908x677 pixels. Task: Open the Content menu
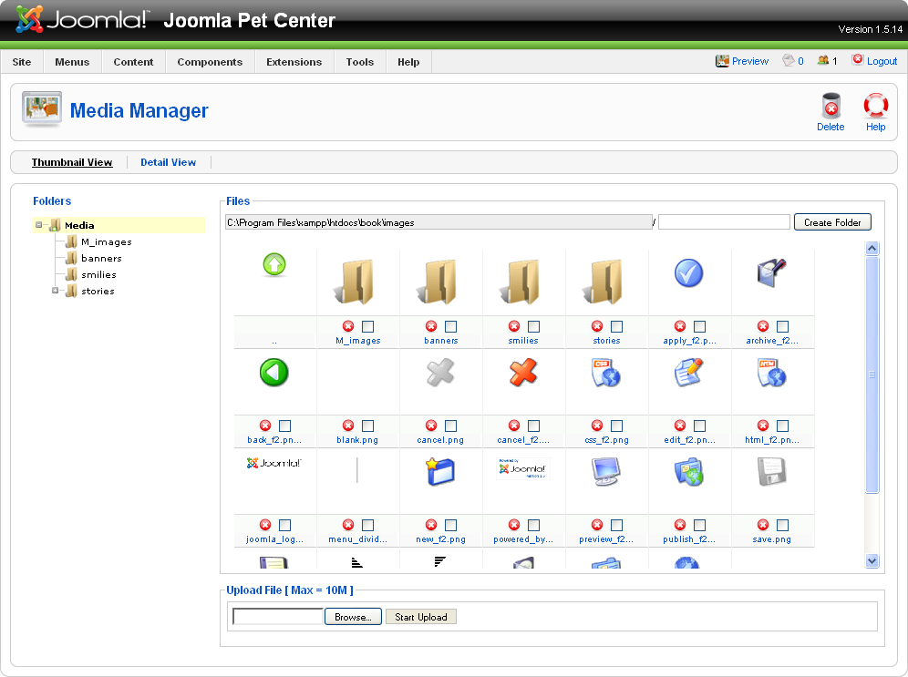(133, 62)
